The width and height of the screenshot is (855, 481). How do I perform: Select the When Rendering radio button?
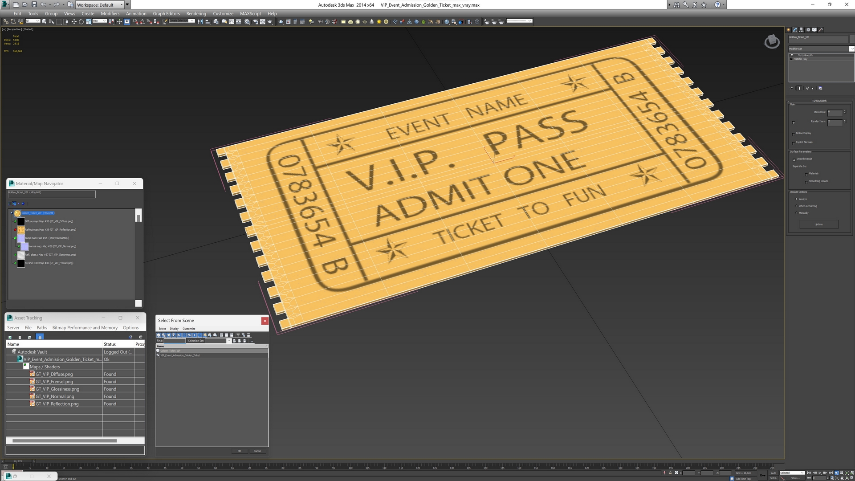coord(797,206)
